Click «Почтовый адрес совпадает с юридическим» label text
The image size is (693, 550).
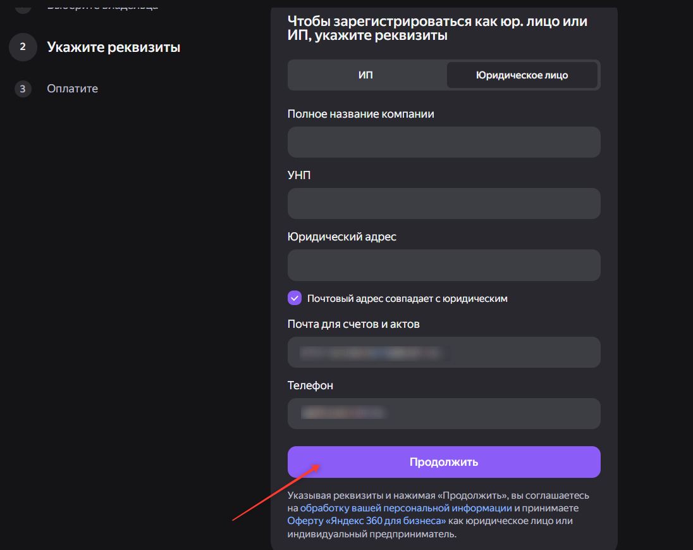click(407, 298)
